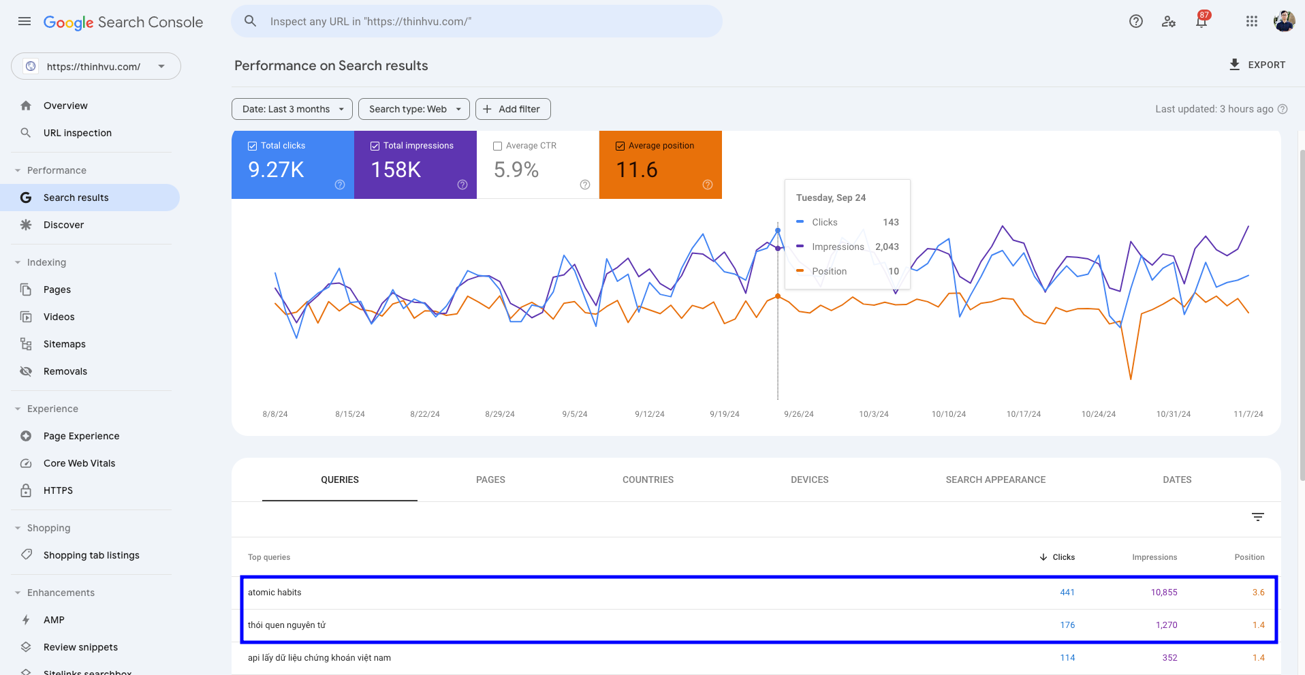Click the Core Web Vitals gauge icon

click(x=26, y=463)
